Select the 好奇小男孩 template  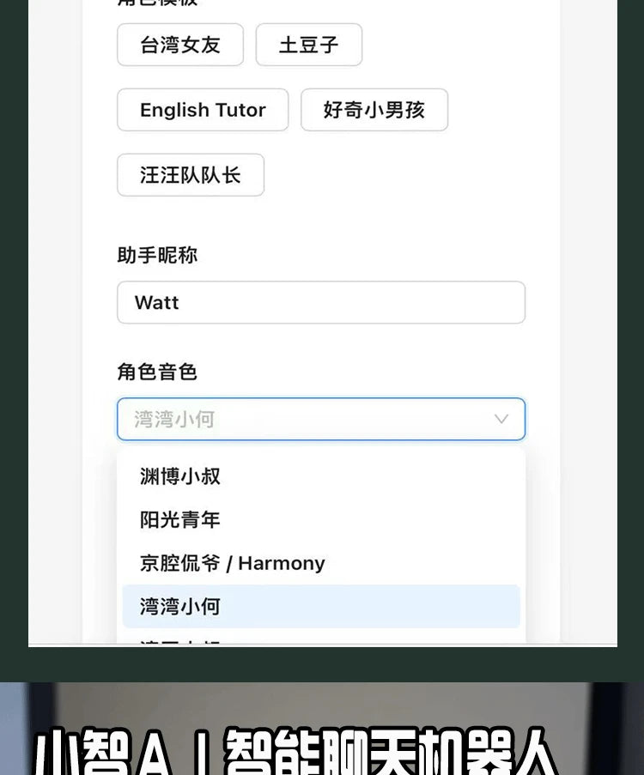click(374, 110)
